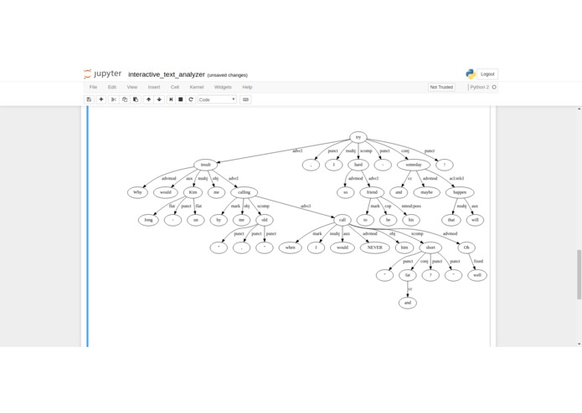Open the File menu
This screenshot has width=582, height=413.
(x=93, y=87)
